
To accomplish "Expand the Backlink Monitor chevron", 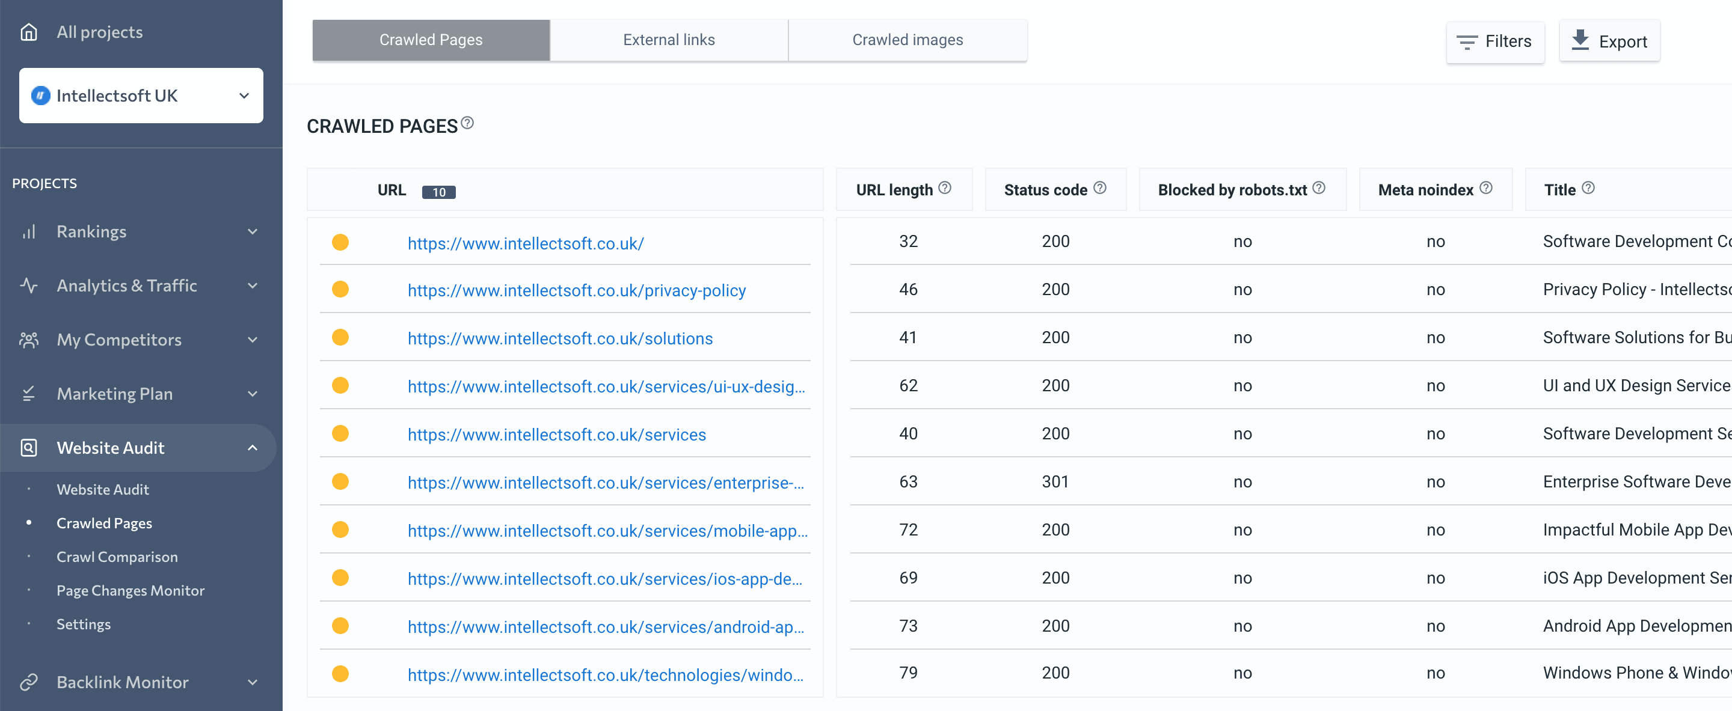I will coord(253,682).
